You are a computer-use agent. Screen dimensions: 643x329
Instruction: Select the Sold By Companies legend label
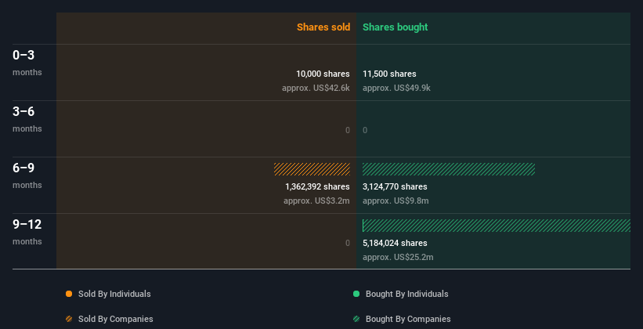point(116,319)
